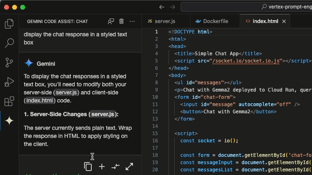Viewport: 312px width, 175px height.
Task: Click the socket.io.js script link
Action: (x=247, y=61)
